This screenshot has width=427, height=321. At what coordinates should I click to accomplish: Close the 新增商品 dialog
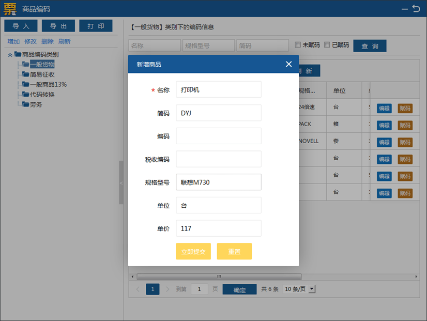point(288,64)
